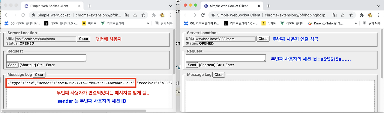Image resolution: width=384 pixels, height=113 pixels.
Task: Click empty Message Log area in right window
Action: (280, 96)
